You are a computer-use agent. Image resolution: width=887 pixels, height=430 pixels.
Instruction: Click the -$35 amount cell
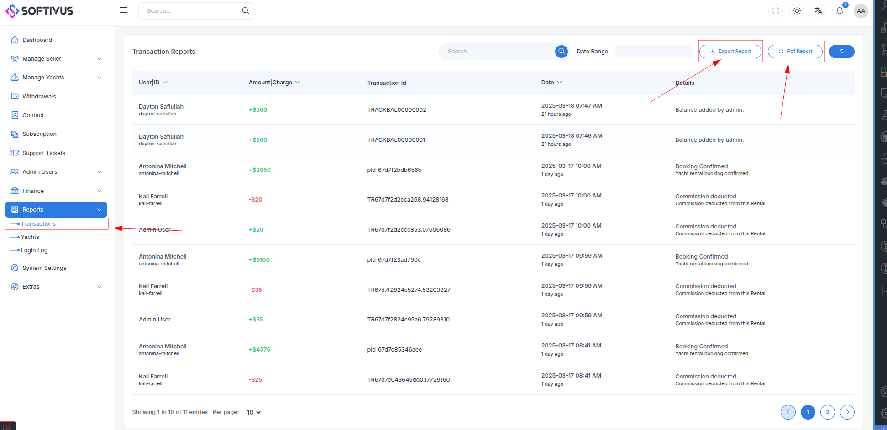tap(255, 290)
